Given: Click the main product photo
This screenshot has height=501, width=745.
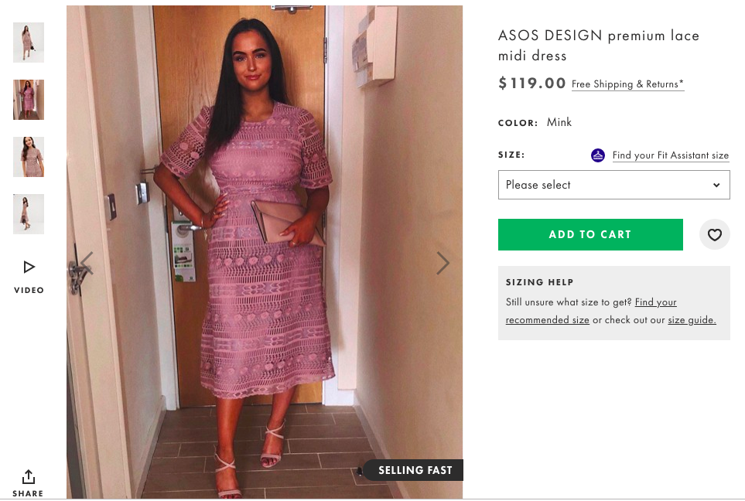Looking at the screenshot, I should (x=264, y=252).
